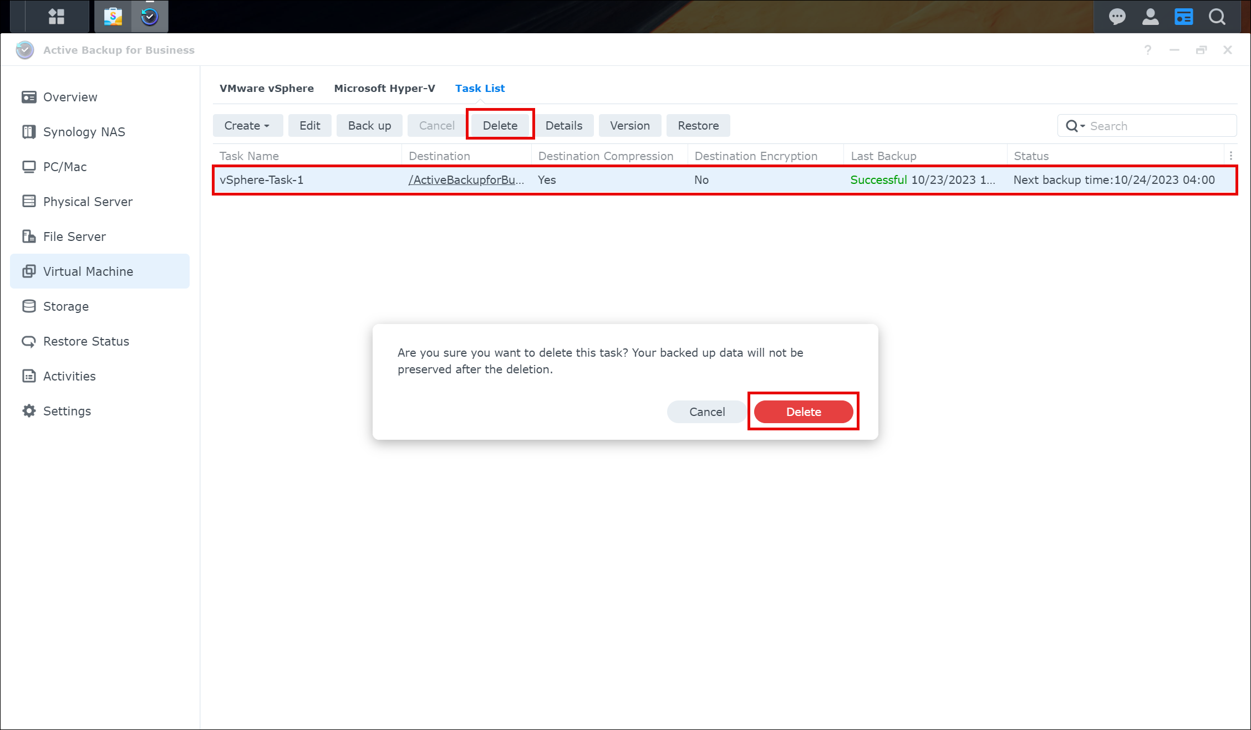Image resolution: width=1251 pixels, height=730 pixels.
Task: Click the Package Center taskbar icon
Action: [113, 17]
